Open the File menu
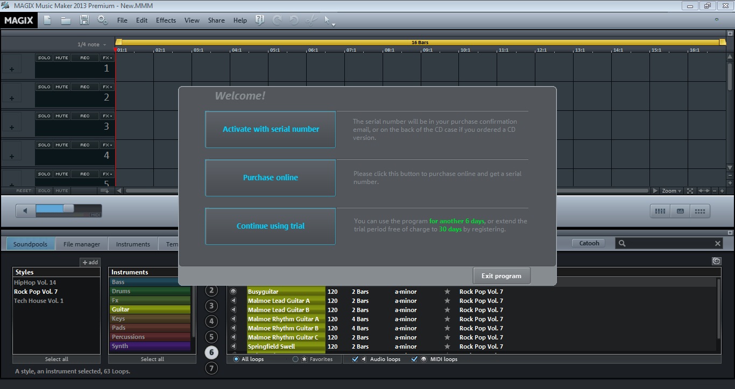Image resolution: width=735 pixels, height=389 pixels. [122, 20]
